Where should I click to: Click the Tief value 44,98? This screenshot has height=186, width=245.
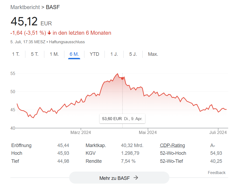[x=63, y=161]
